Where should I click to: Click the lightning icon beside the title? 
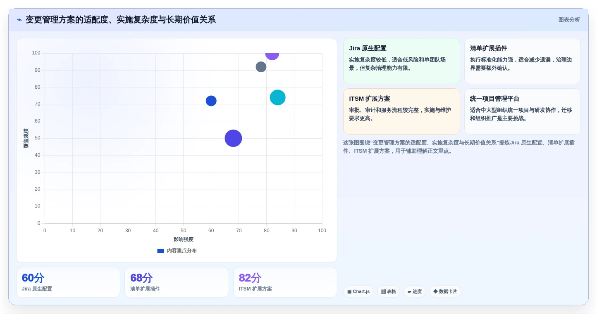(19, 20)
